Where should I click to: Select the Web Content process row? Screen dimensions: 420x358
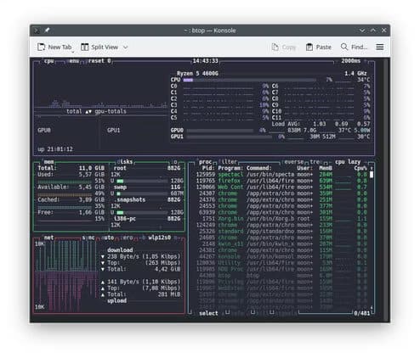[281, 187]
